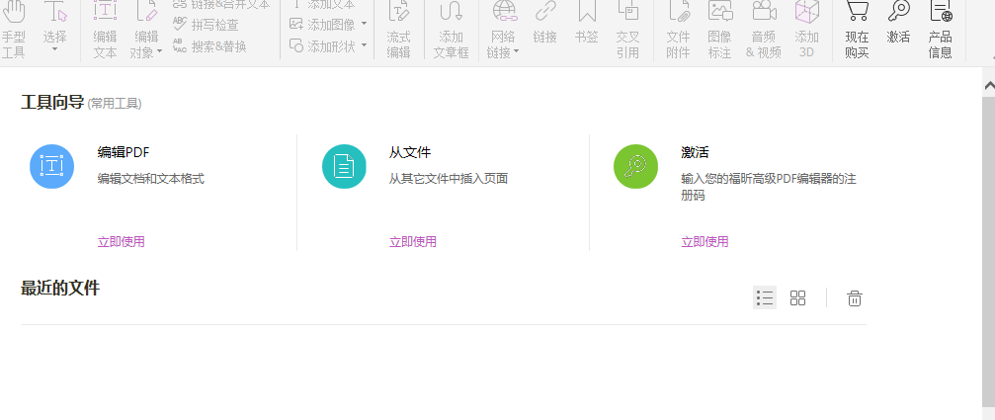The image size is (995, 420).
Task: Attach a File Attachment (文件附件)
Action: click(x=679, y=30)
